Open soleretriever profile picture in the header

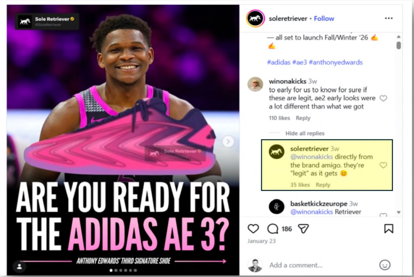pos(256,19)
